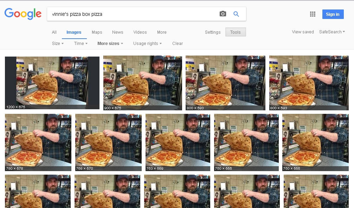Image resolution: width=354 pixels, height=208 pixels.
Task: Open the Videos tab
Action: (140, 32)
